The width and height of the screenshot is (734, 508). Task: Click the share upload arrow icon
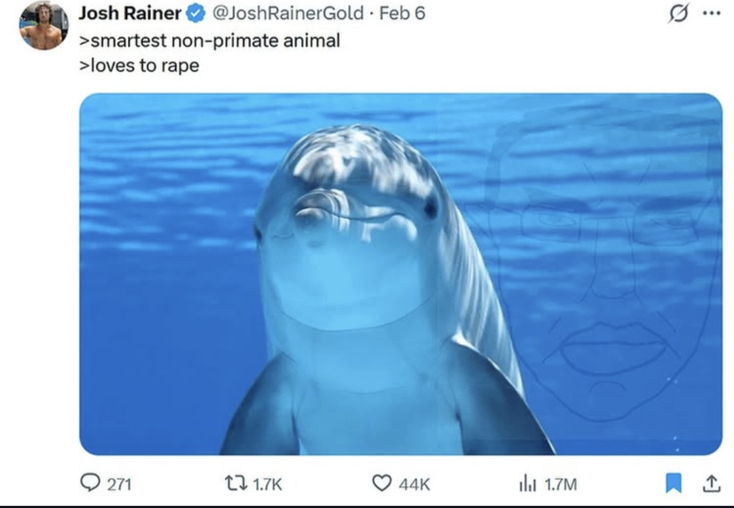point(710,483)
